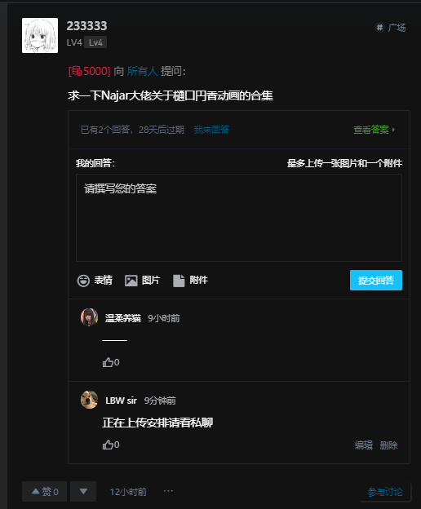Open the 233333 user avatar

tap(40, 35)
